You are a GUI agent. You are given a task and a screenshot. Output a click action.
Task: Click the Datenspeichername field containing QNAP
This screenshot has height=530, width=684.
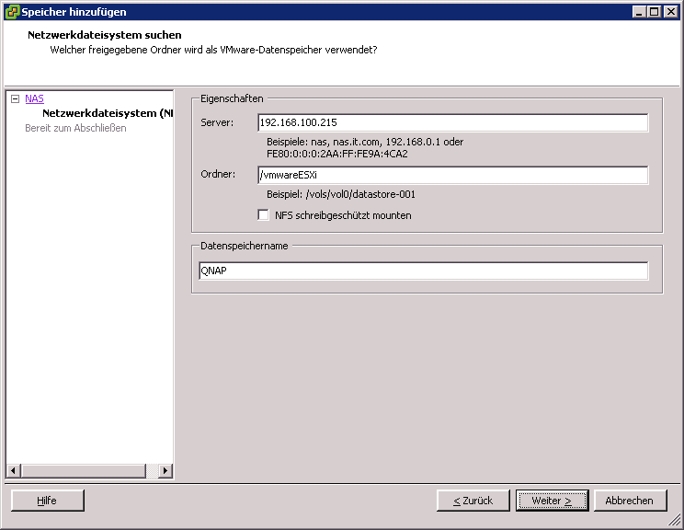(x=423, y=271)
